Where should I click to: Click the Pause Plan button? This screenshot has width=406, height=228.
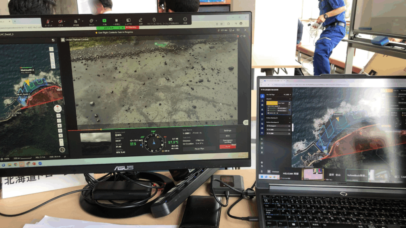pos(199,149)
